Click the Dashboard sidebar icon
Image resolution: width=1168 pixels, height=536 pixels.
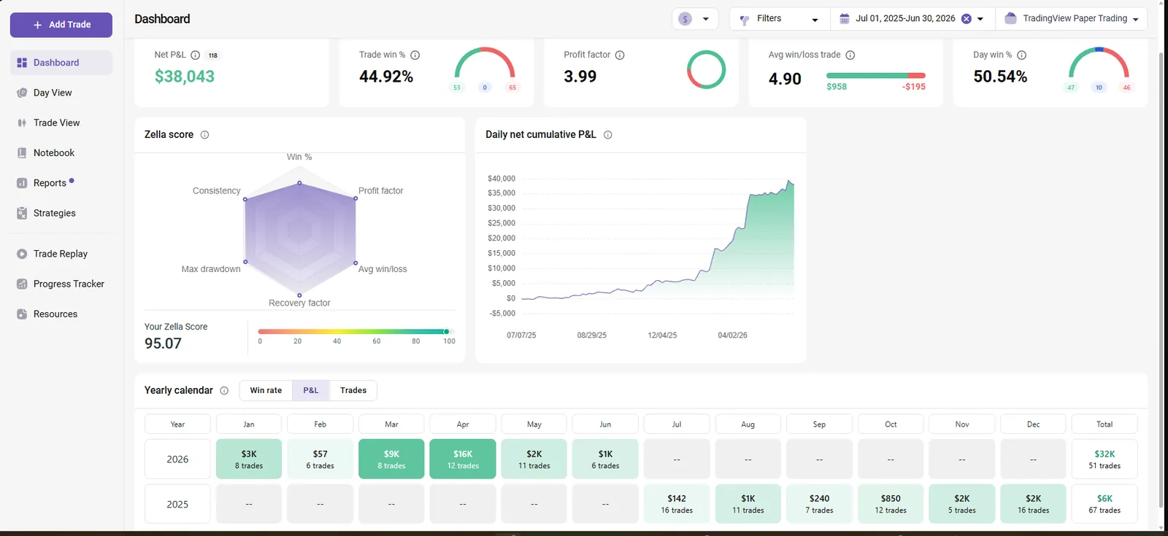(x=22, y=63)
